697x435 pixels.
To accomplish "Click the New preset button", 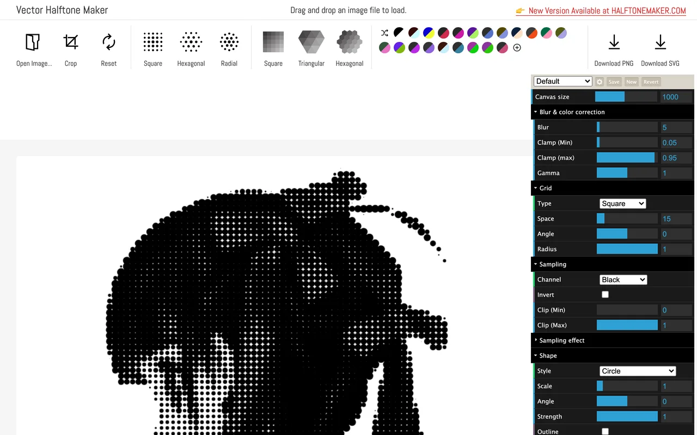I will point(631,82).
